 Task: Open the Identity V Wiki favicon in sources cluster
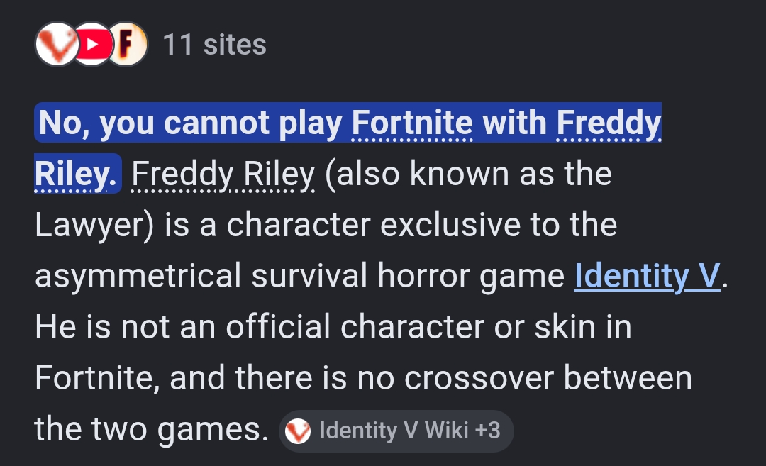pos(57,44)
